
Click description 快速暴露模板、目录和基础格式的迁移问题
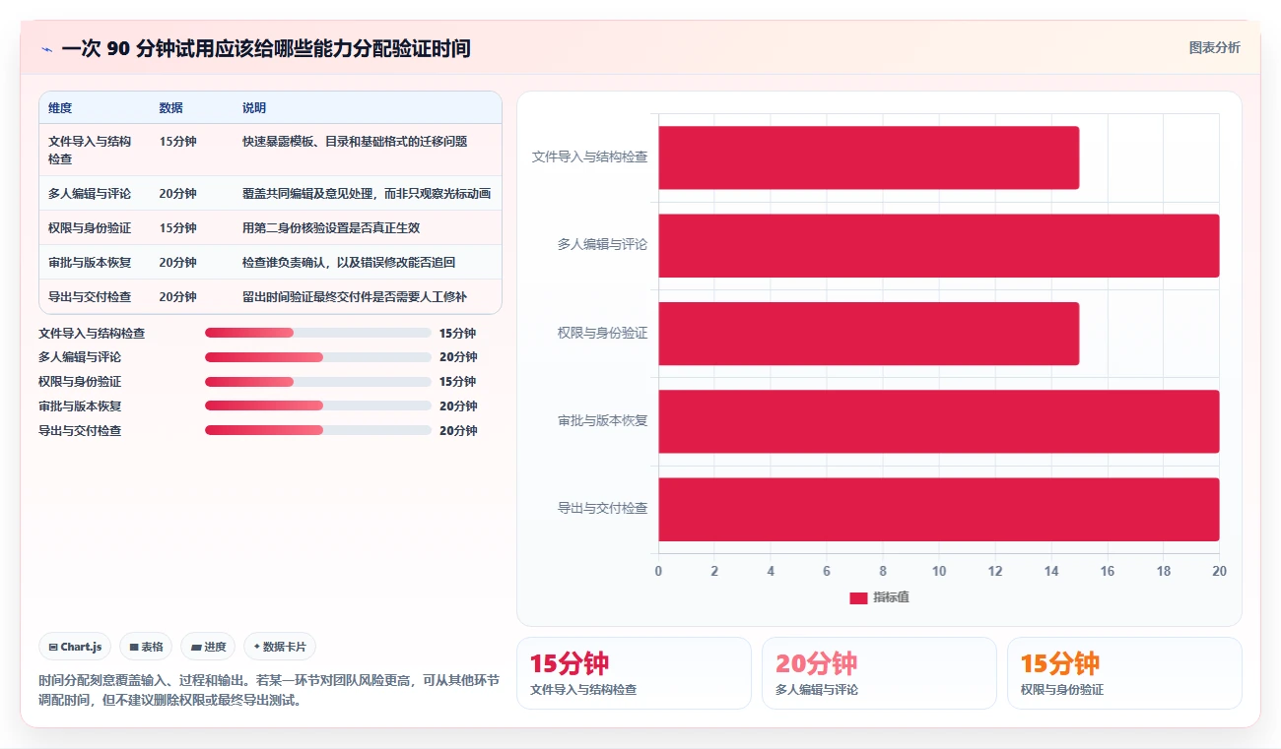click(x=355, y=142)
